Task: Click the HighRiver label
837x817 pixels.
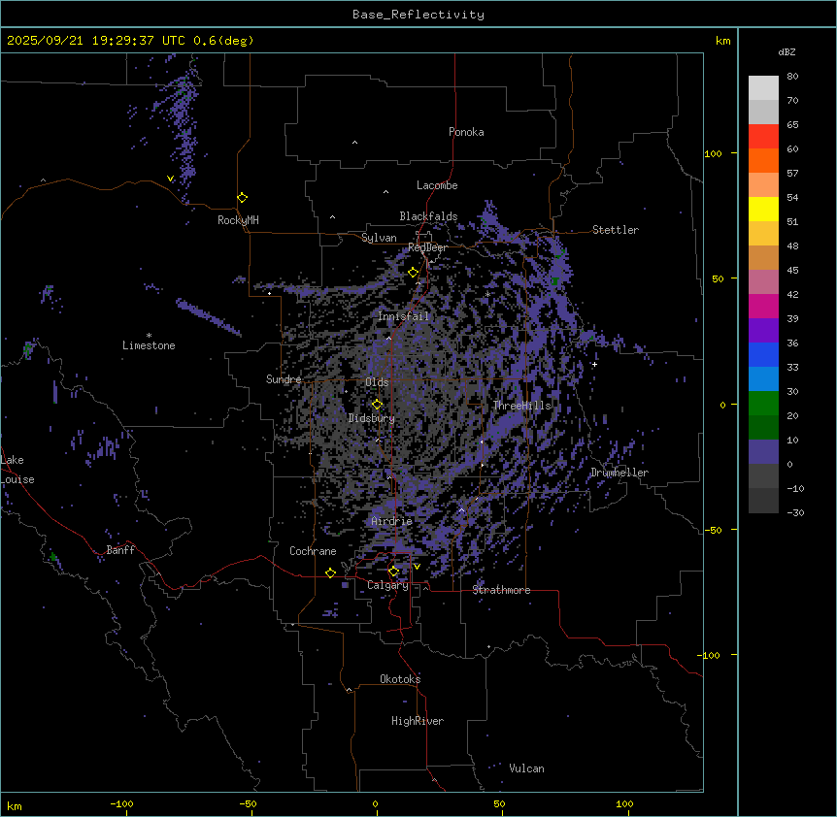Action: (417, 721)
